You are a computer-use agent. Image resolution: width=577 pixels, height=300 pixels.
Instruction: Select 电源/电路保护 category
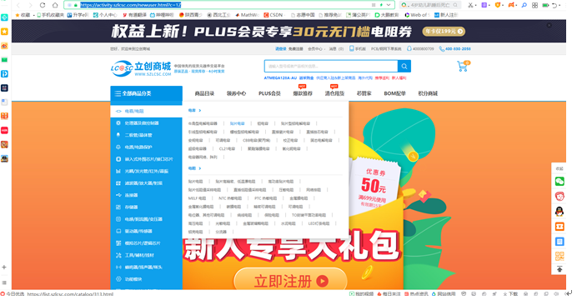click(147, 147)
